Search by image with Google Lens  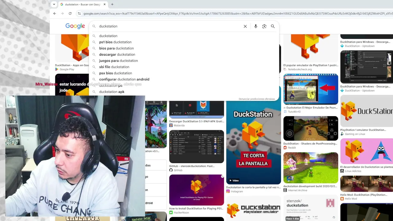coord(264,26)
